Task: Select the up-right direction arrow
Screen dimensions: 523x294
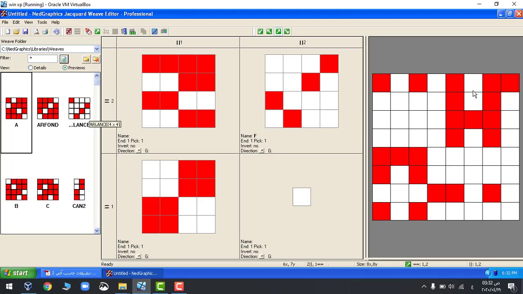Action: tap(278, 31)
